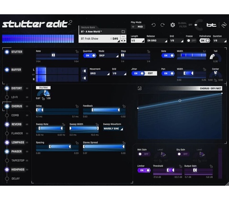The height and width of the screenshot is (200, 229).
Task: Open the preset options ellipsis menu
Action: click(123, 37)
